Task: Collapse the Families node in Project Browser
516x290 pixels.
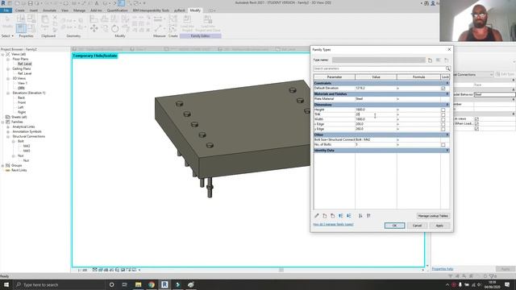Action: tap(2, 122)
